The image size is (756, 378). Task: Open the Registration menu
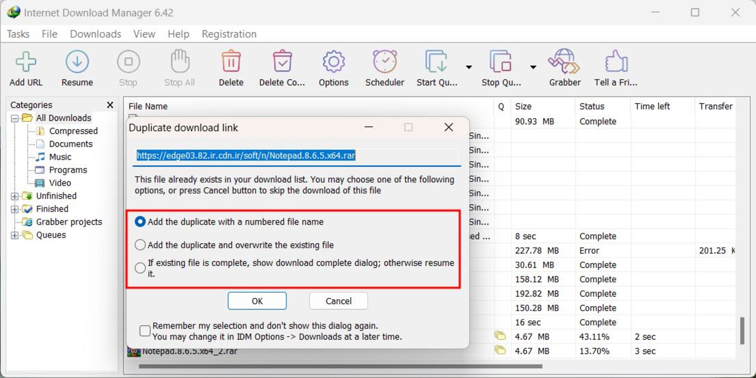pos(229,34)
